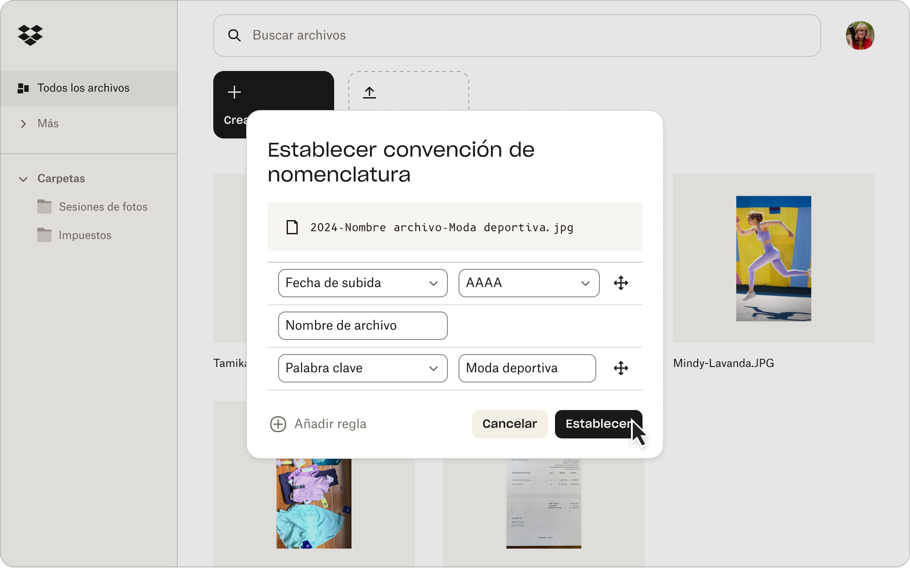
Task: Click the upload dashed tile
Action: pyautogui.click(x=409, y=91)
